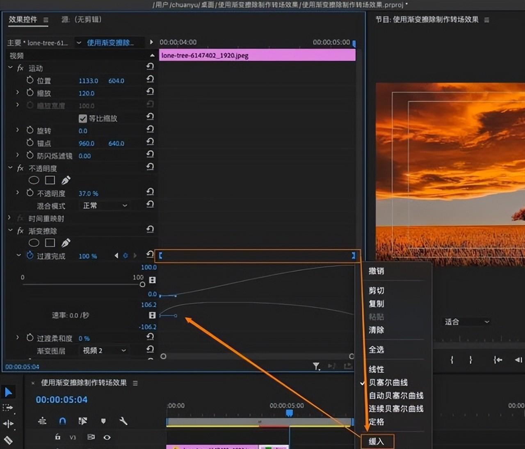Viewport: 525px width, 449px height.
Task: Click the 过渡完成 slider knob
Action: click(142, 284)
